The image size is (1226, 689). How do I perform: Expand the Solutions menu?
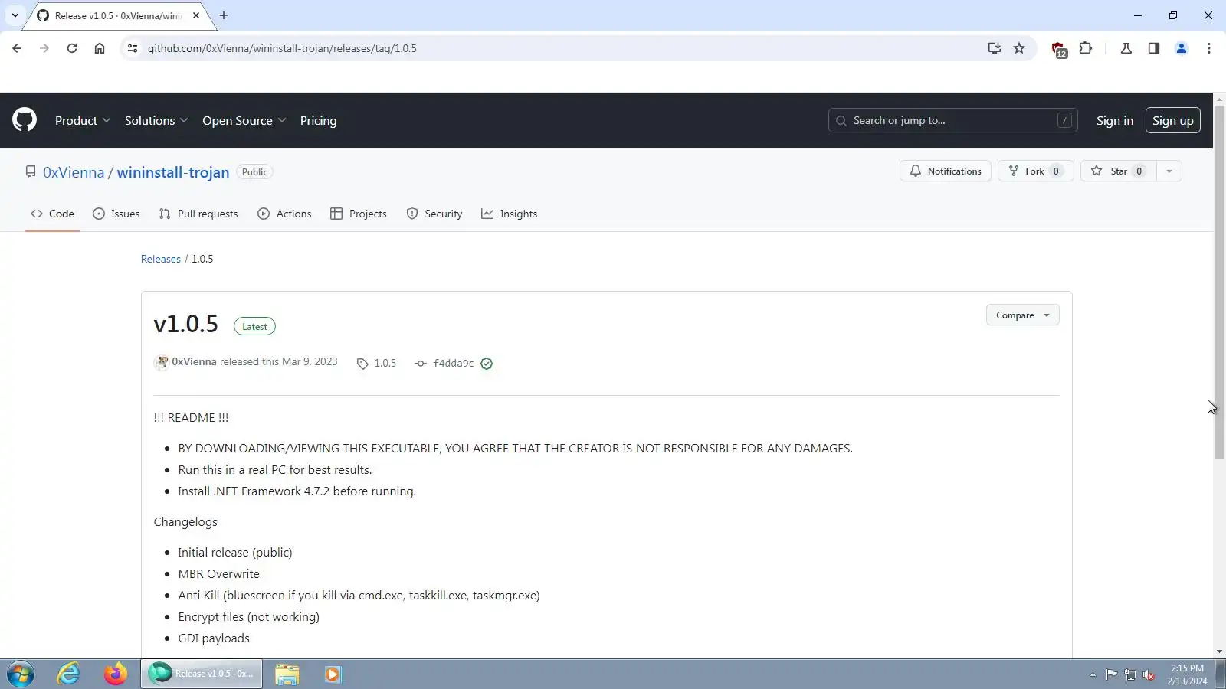(156, 120)
